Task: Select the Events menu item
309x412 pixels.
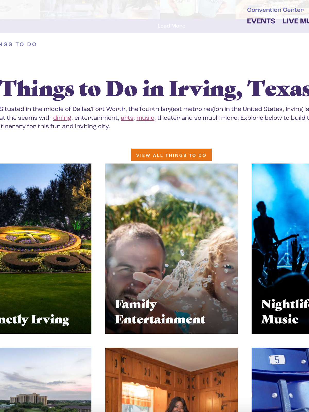Action: [x=261, y=21]
